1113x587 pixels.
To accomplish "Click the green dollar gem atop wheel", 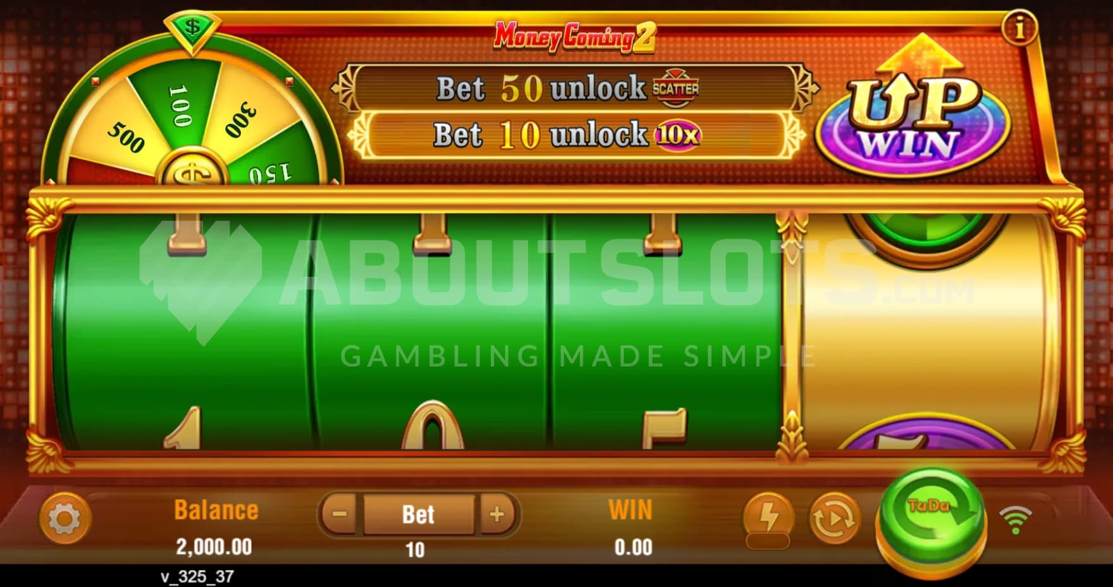I will 193,30.
